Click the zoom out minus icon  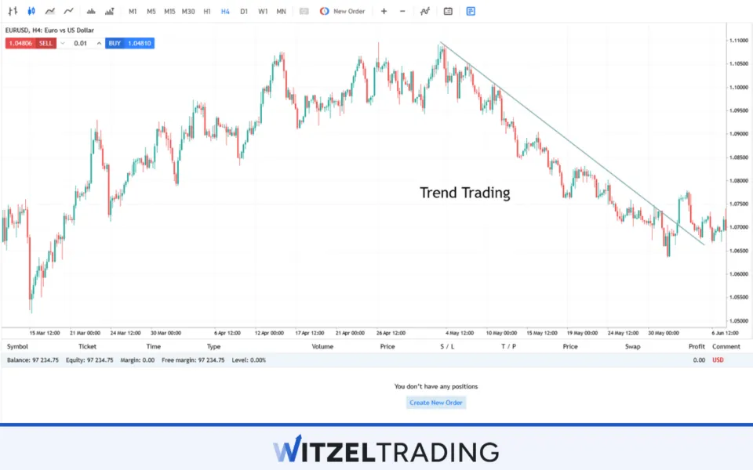coord(402,12)
